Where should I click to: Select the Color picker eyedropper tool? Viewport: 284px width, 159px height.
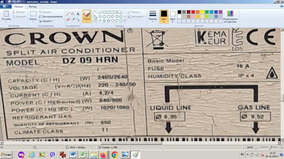click(x=73, y=19)
